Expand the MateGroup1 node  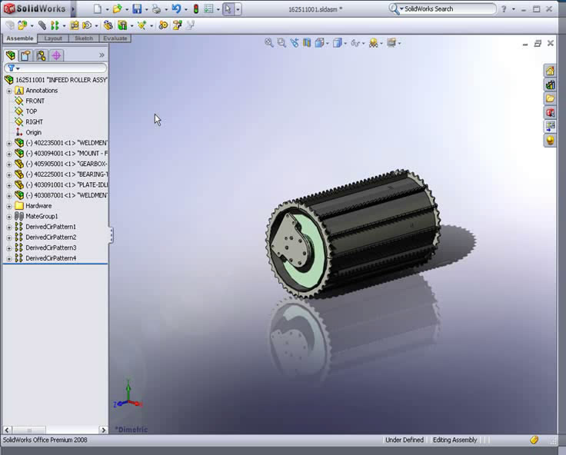tap(9, 217)
